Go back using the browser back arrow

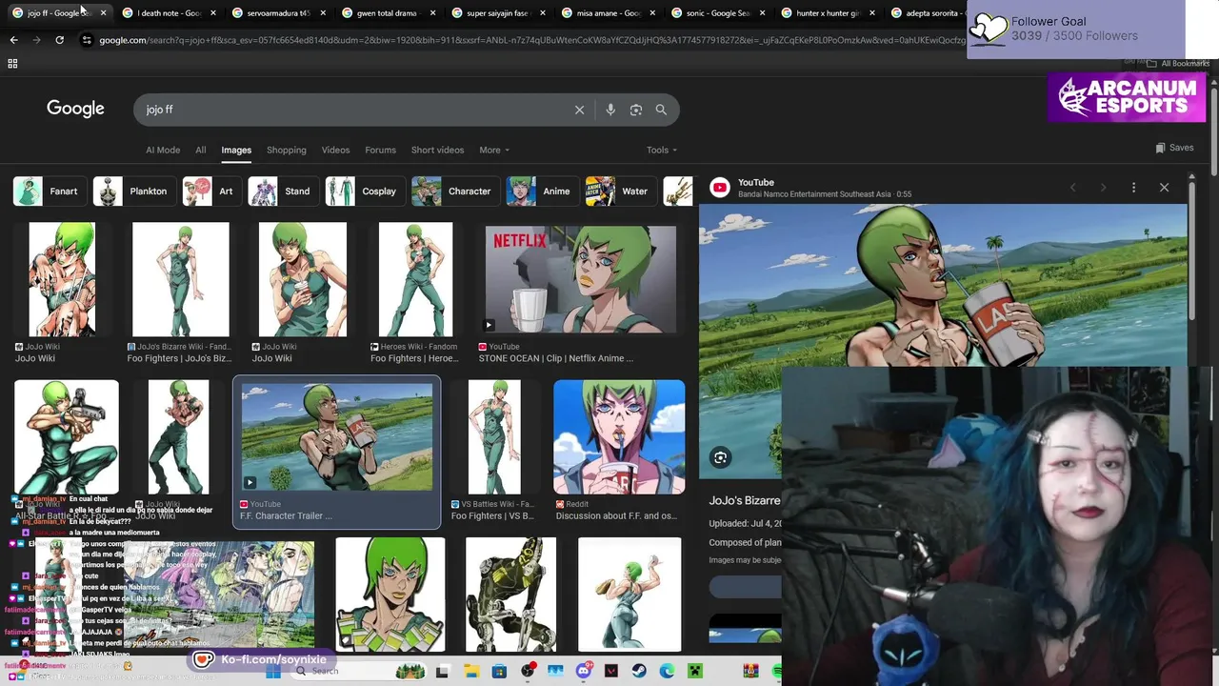click(13, 40)
